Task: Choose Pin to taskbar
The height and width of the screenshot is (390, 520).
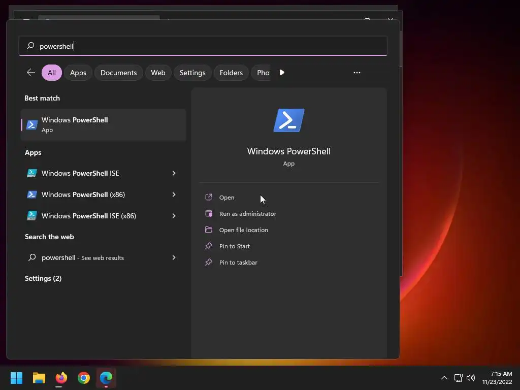Action: pos(238,263)
